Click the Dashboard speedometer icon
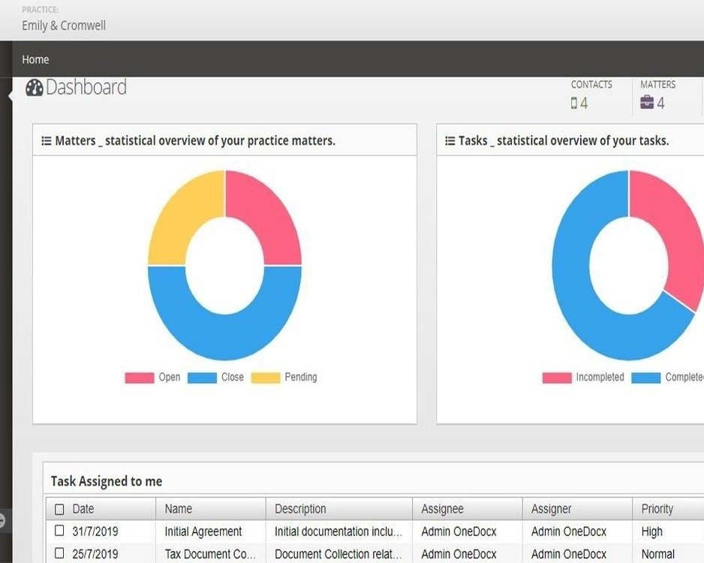This screenshot has width=704, height=563. point(34,88)
